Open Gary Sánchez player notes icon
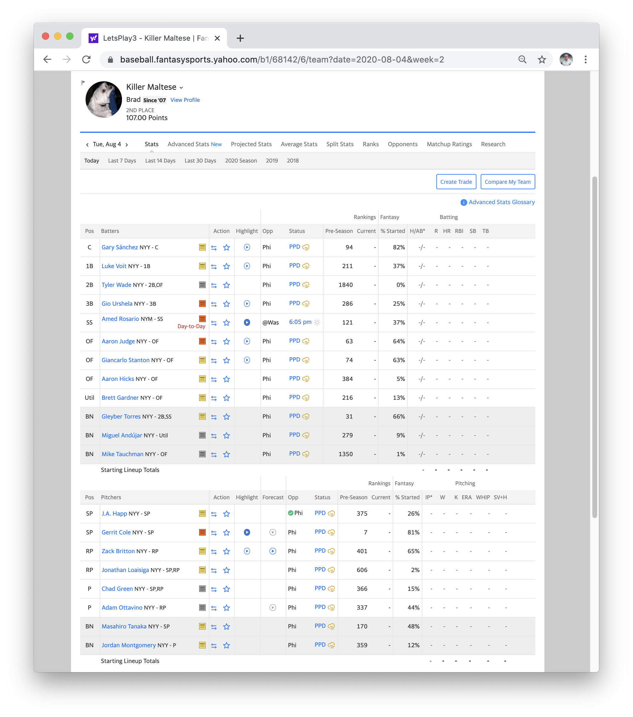Image resolution: width=633 pixels, height=717 pixels. click(202, 247)
